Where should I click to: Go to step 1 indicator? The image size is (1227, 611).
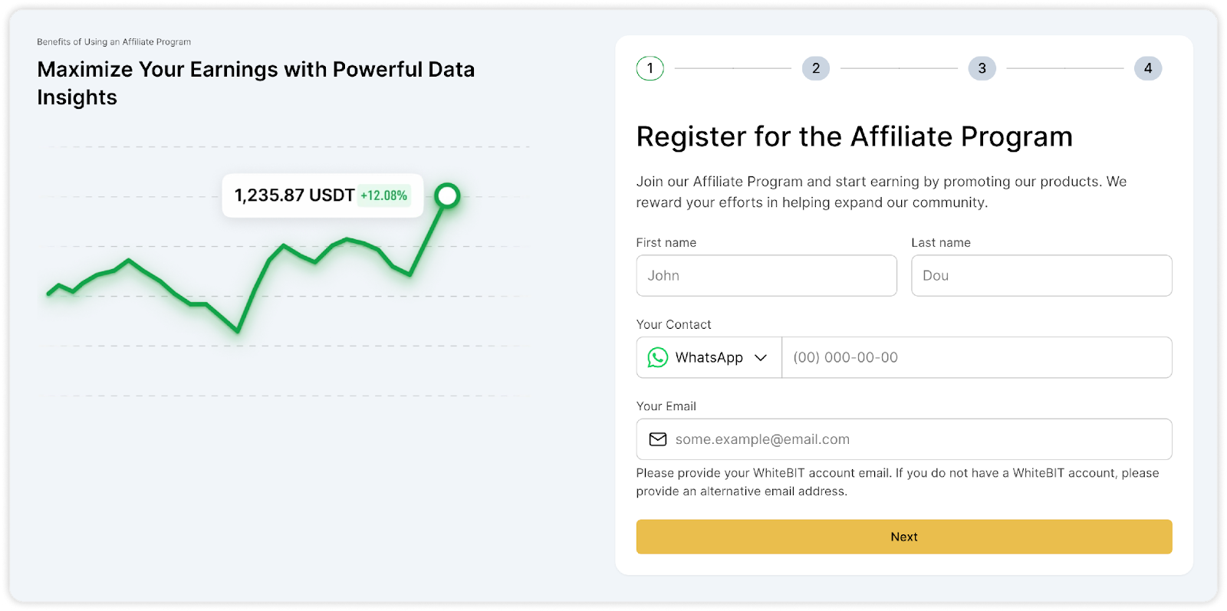click(x=650, y=68)
